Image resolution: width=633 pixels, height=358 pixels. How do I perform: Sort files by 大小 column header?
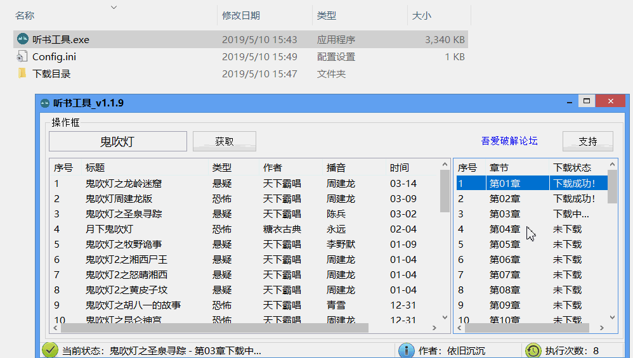coord(421,16)
